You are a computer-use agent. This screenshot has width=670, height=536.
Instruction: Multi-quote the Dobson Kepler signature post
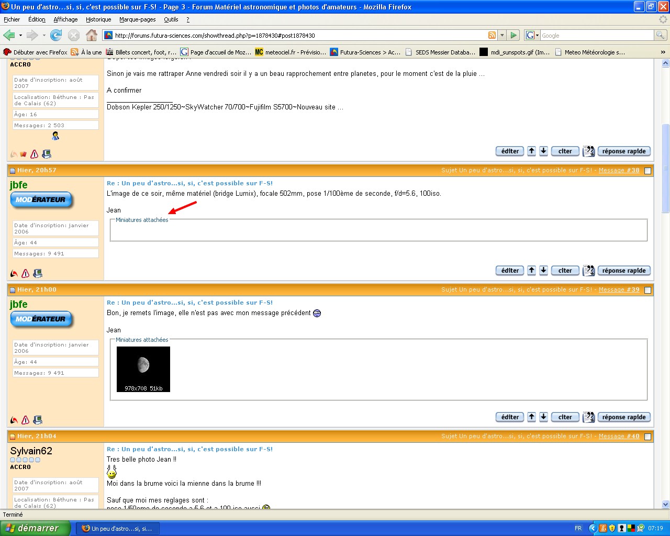589,151
